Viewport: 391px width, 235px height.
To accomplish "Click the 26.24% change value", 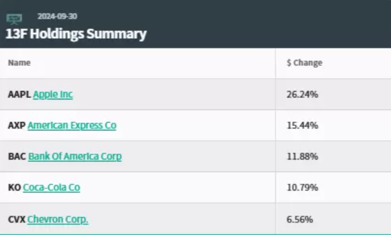I will click(302, 94).
